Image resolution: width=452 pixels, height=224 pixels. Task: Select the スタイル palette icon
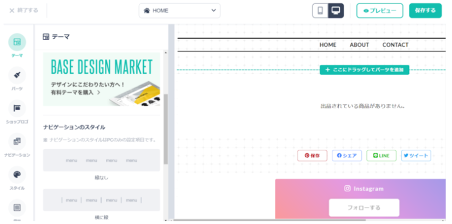click(17, 175)
